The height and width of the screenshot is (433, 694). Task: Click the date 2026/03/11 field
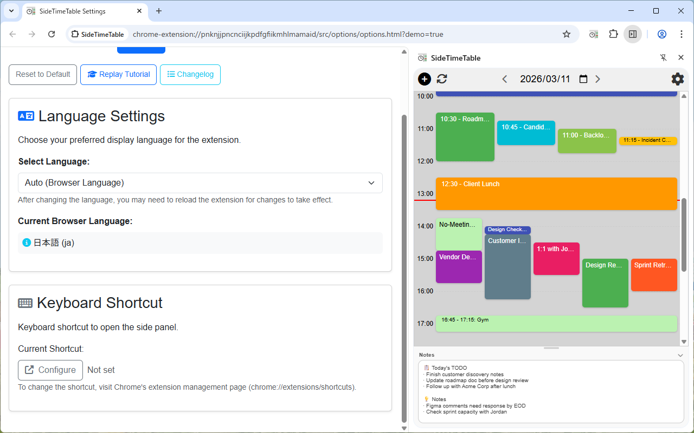pos(545,79)
